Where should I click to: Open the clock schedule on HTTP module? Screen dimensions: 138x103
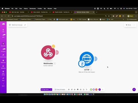[x=82, y=64]
